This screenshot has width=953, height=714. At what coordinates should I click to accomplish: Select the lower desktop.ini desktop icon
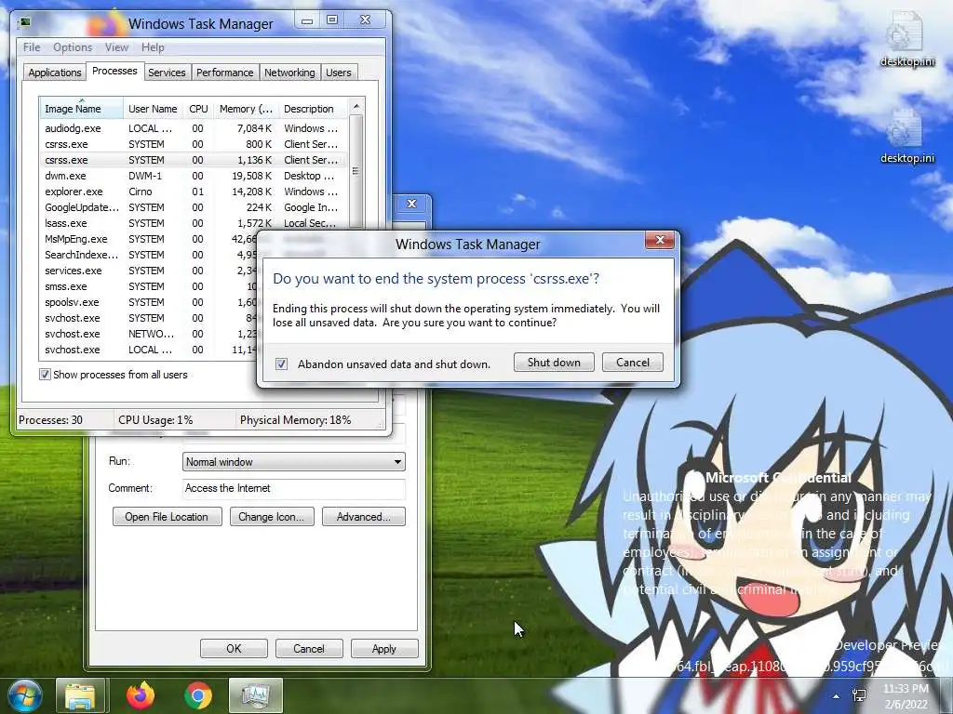pos(906,137)
